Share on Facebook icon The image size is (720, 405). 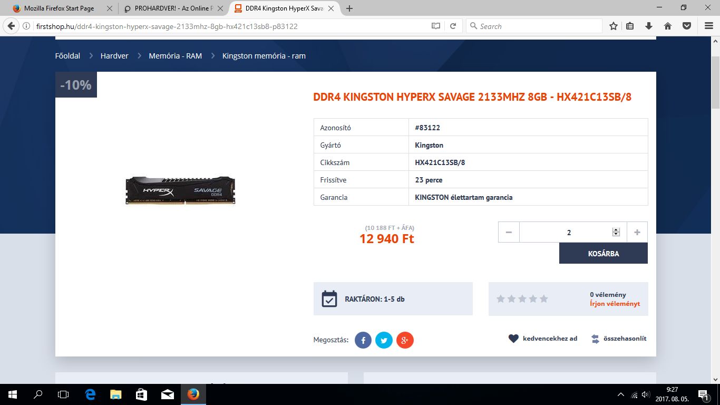pos(363,340)
